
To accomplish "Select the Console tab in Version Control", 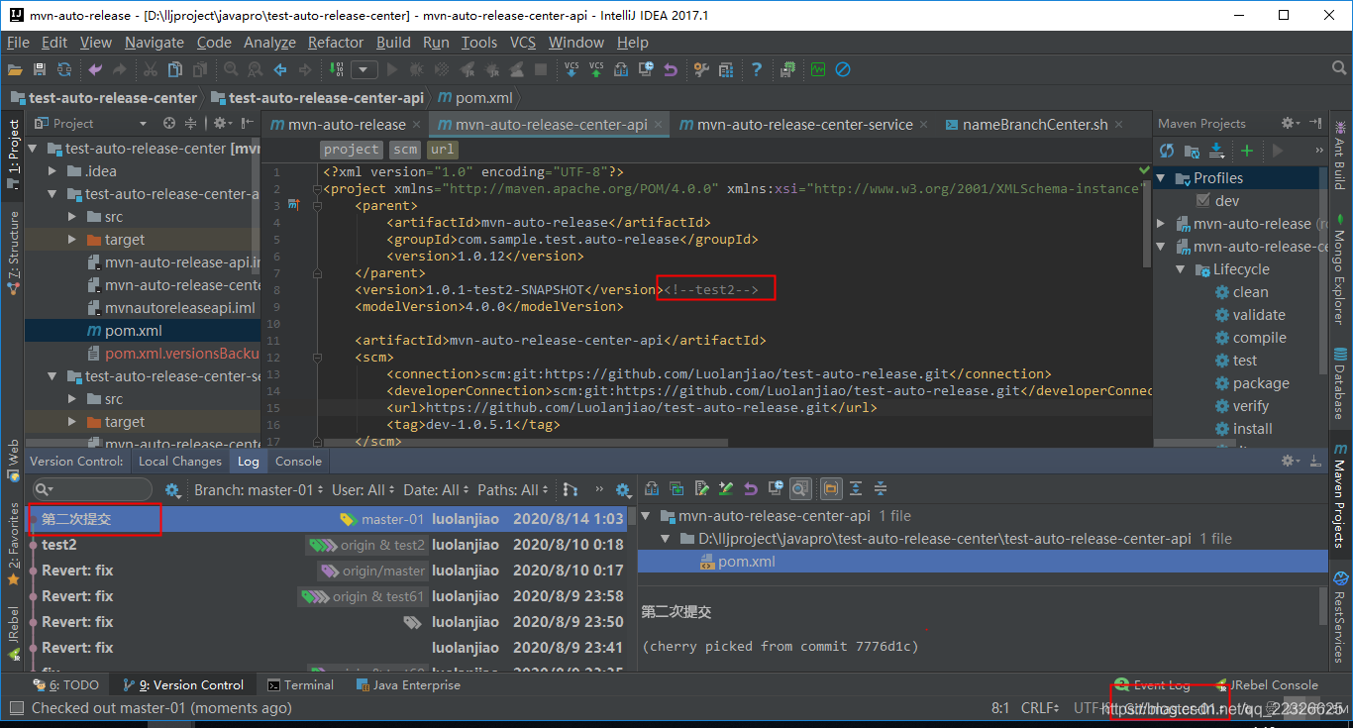I will 298,462.
